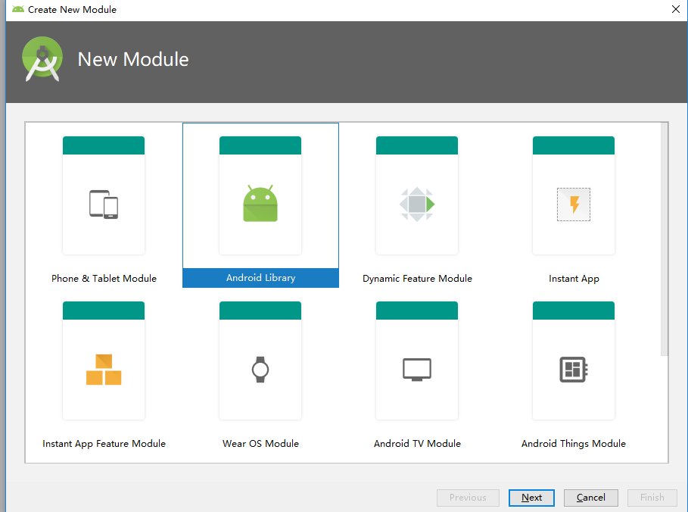Click the 'Android TV Module' label

click(417, 444)
